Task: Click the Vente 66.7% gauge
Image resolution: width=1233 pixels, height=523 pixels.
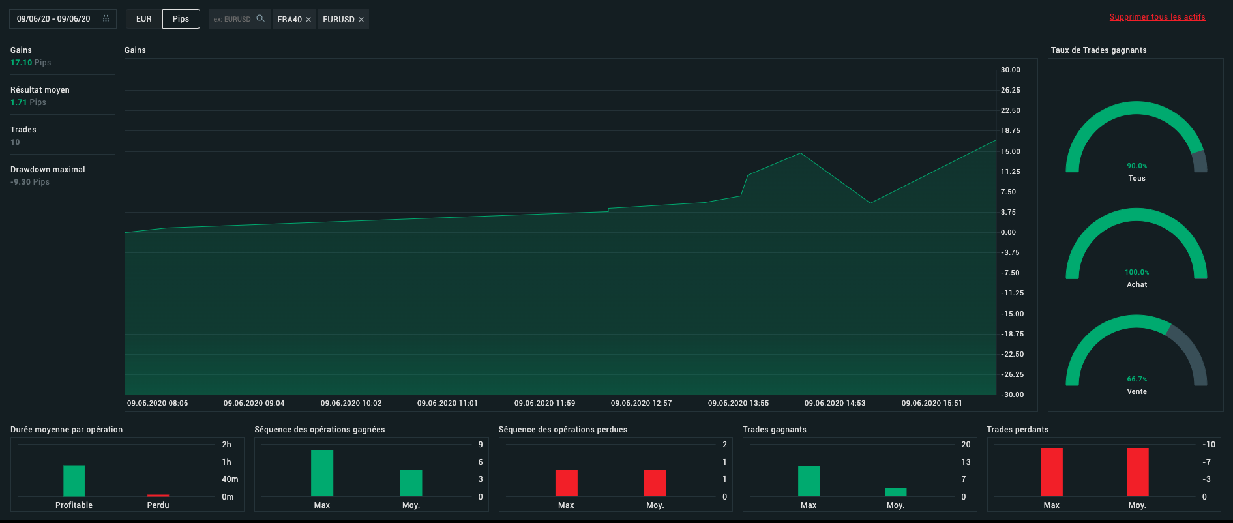Action: coord(1136,352)
